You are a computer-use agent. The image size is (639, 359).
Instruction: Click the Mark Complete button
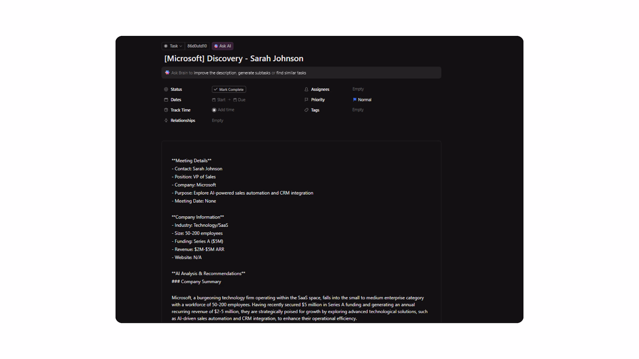[229, 89]
